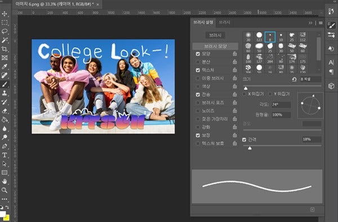Viewport: 338px width, 222px height.
Task: Click the yellow background color swatch
Action: (x=7, y=218)
